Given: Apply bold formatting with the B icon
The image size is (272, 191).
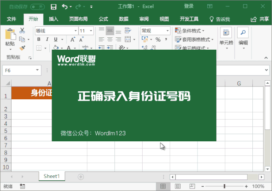Looking at the screenshot, I should click(x=39, y=39).
